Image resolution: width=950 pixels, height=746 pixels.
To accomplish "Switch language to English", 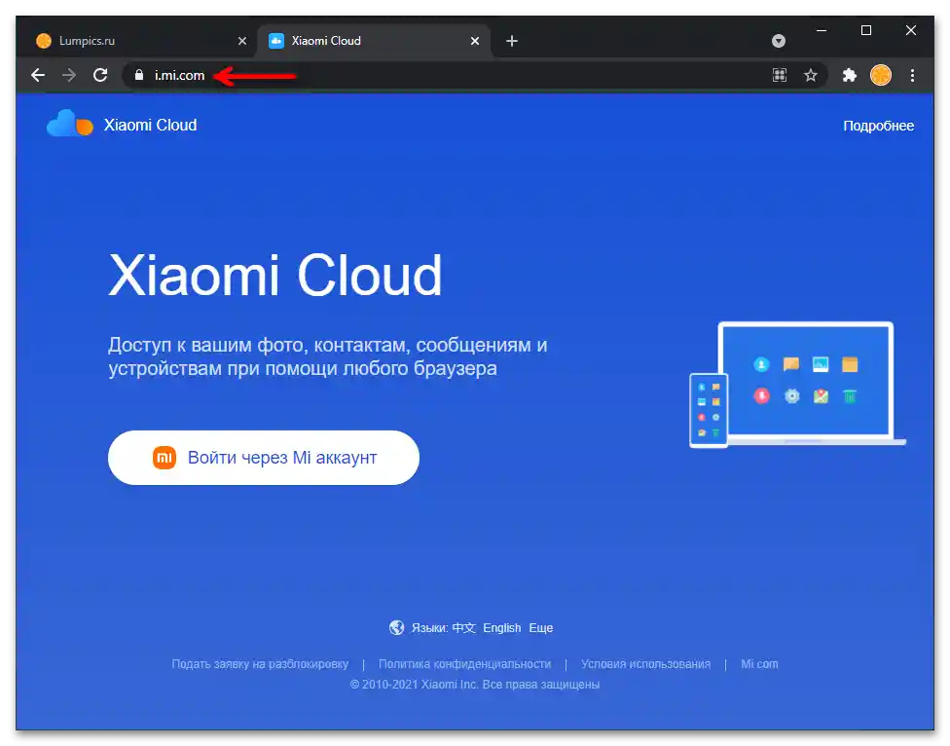I will coord(501,628).
